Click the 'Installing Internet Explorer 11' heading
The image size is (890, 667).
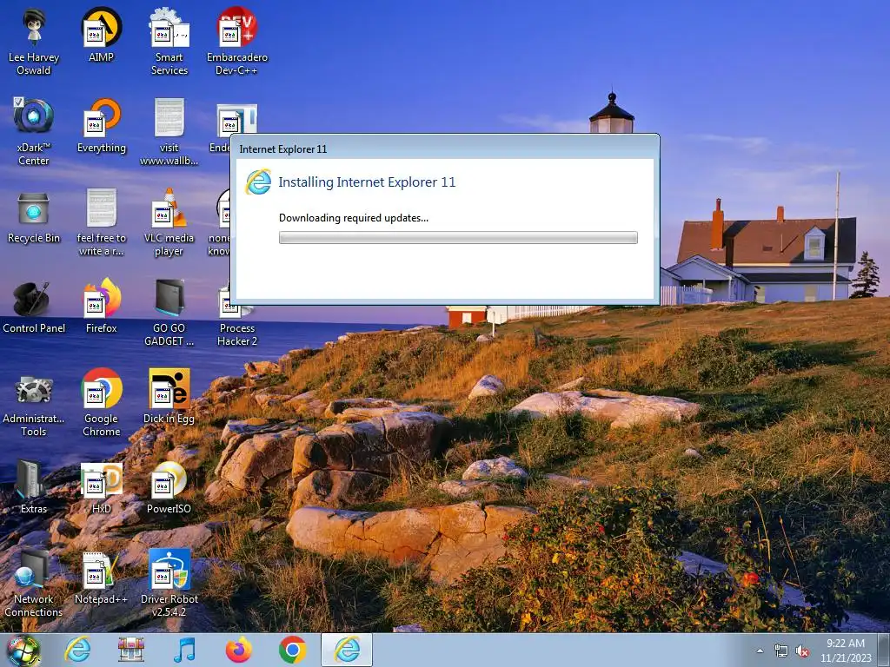pos(367,182)
